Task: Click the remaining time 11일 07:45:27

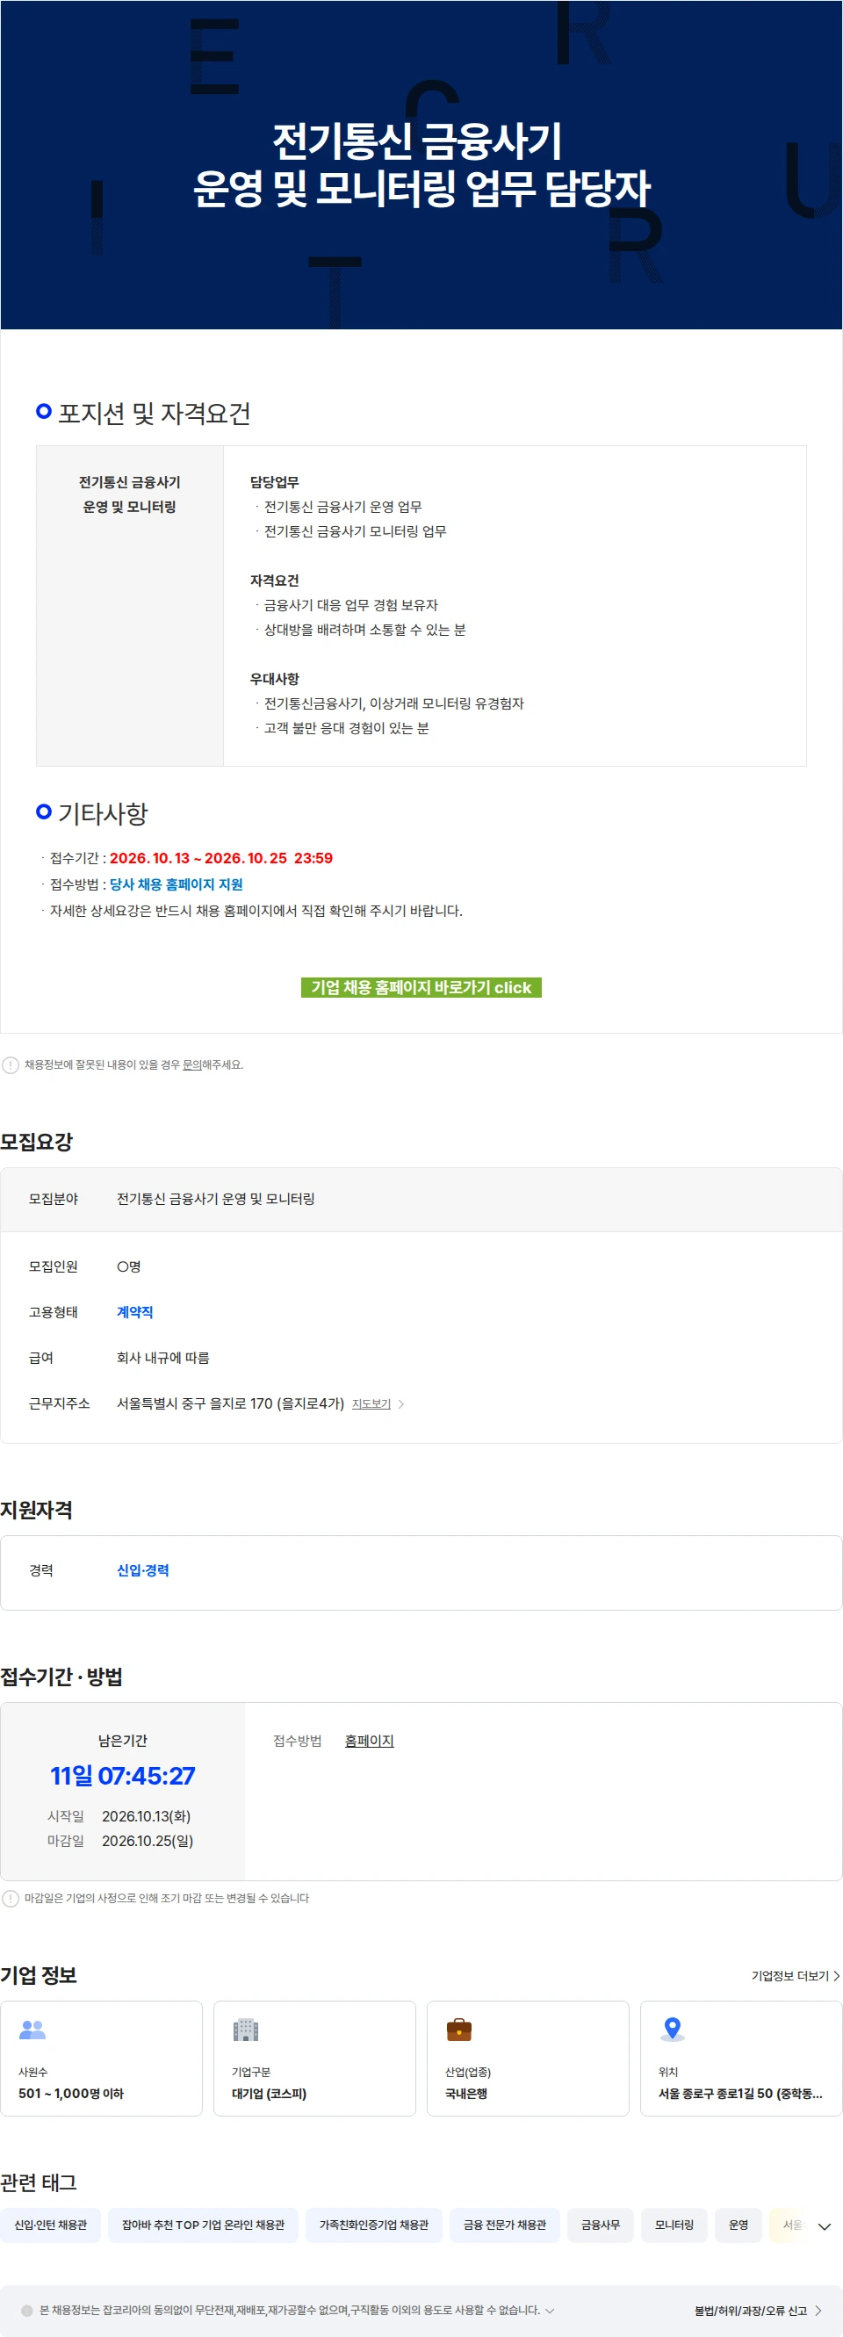Action: click(123, 1776)
